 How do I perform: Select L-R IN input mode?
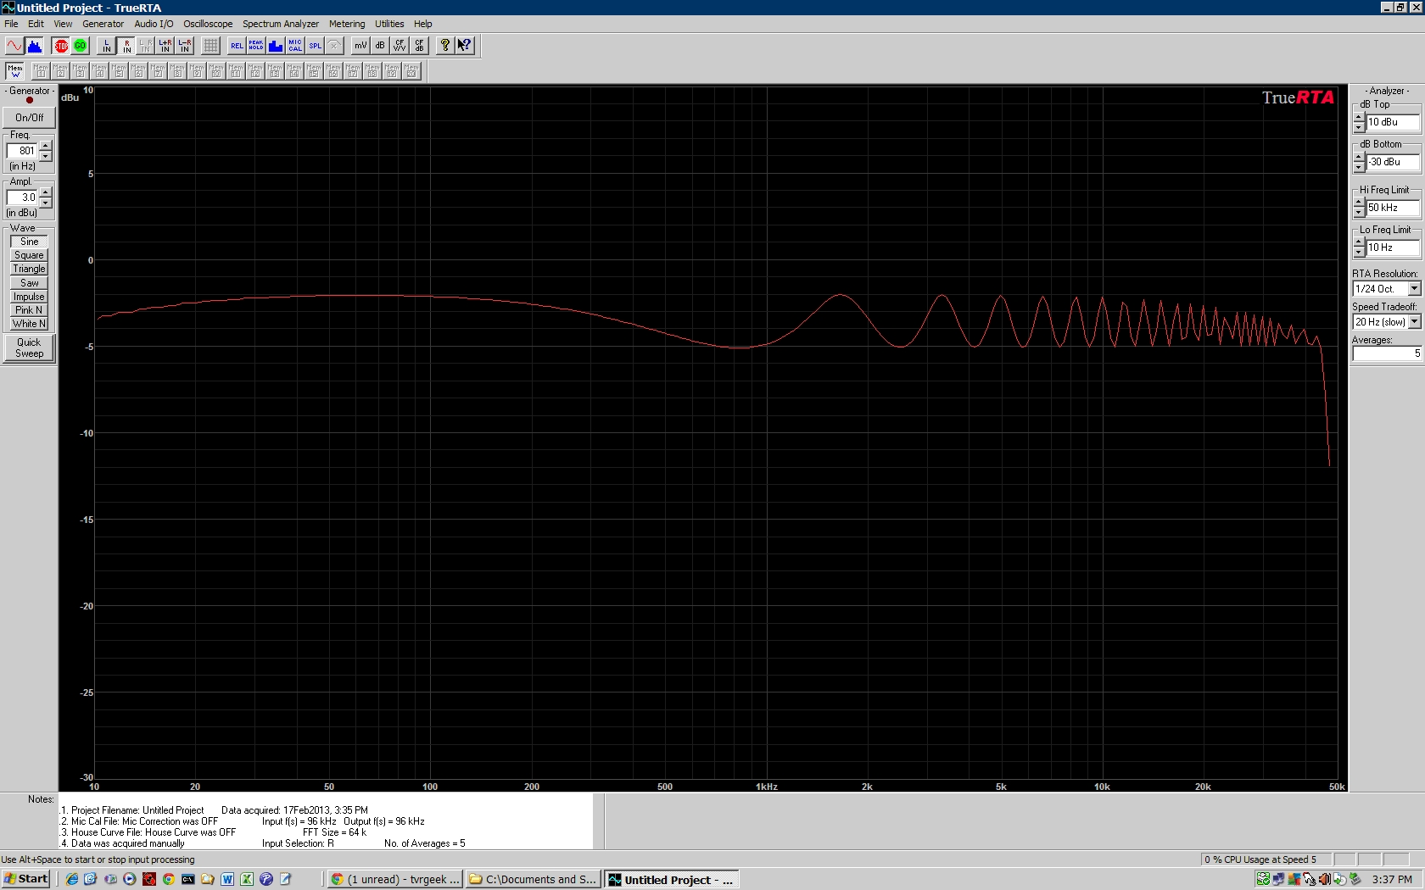pos(185,46)
